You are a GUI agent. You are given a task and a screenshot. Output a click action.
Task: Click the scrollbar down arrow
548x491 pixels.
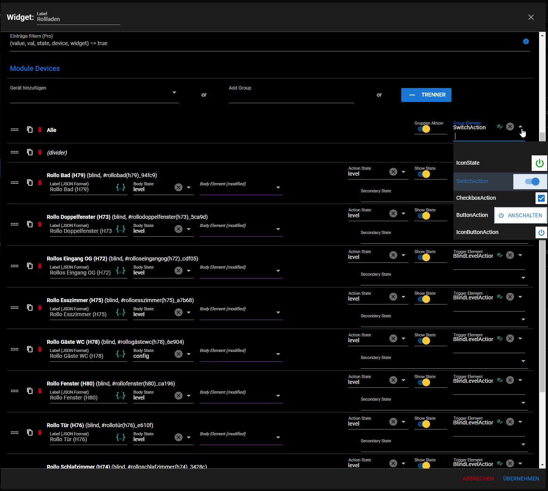(542, 465)
